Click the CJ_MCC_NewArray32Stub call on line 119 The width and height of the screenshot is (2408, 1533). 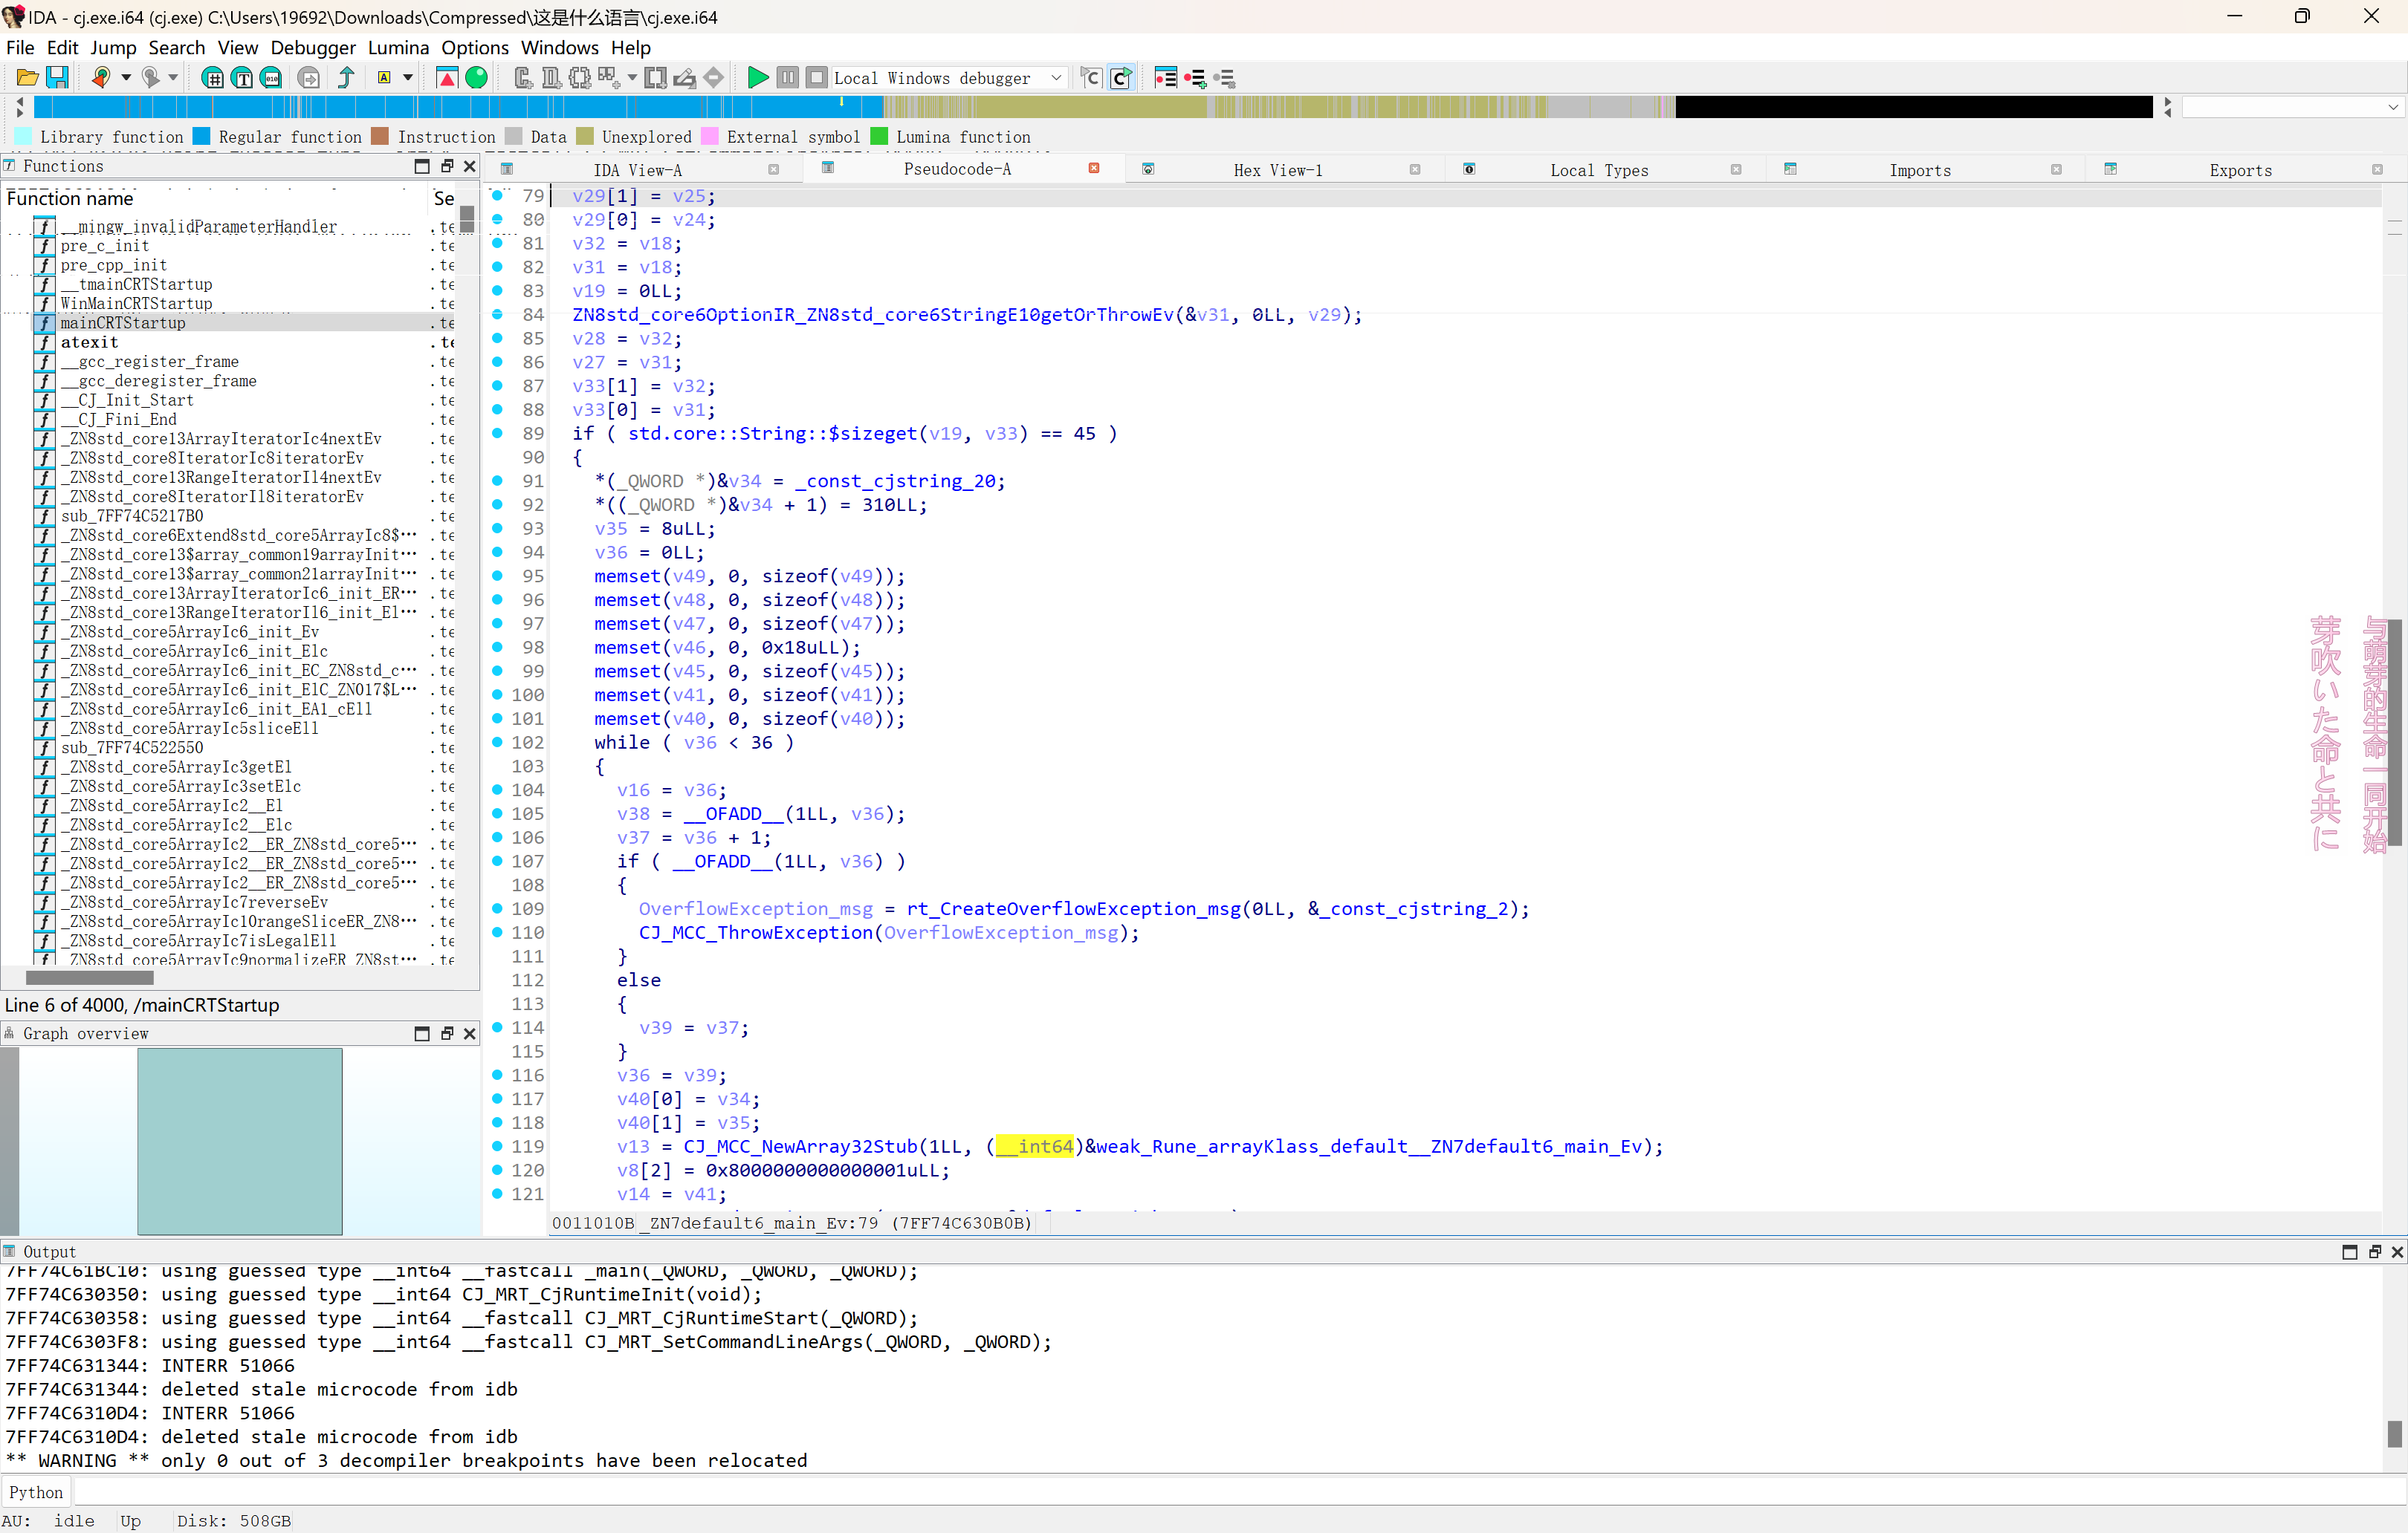tap(800, 1146)
